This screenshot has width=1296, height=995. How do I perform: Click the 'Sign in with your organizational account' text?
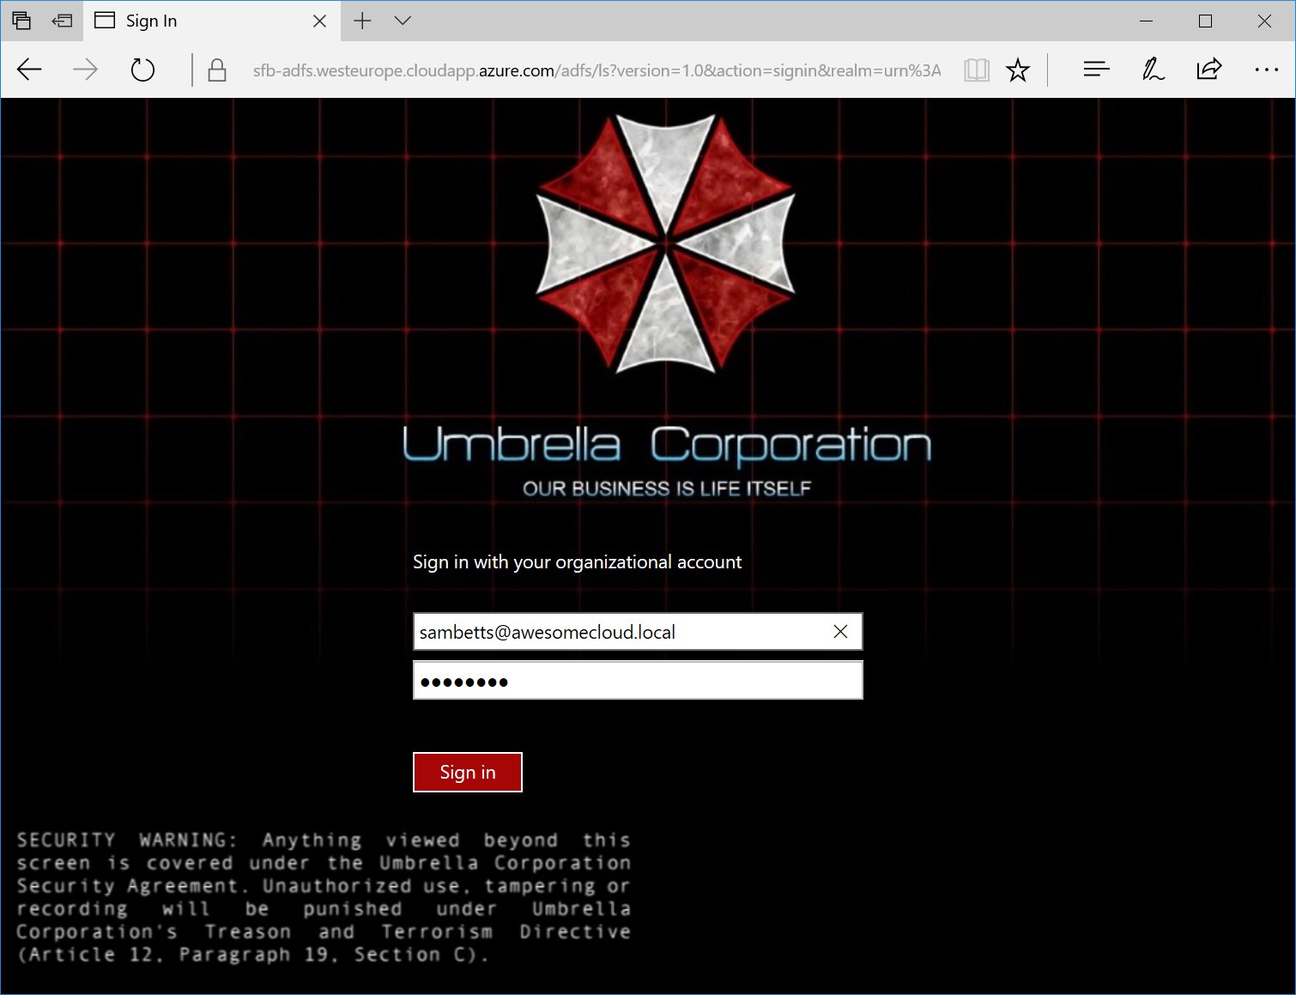coord(577,562)
